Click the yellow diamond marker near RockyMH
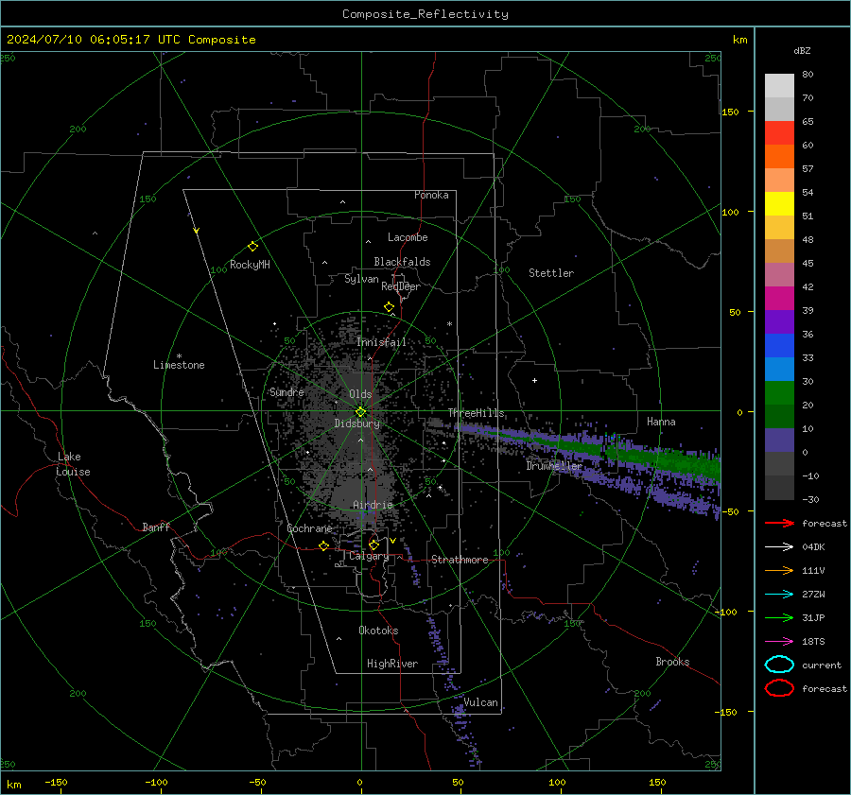 (x=252, y=247)
